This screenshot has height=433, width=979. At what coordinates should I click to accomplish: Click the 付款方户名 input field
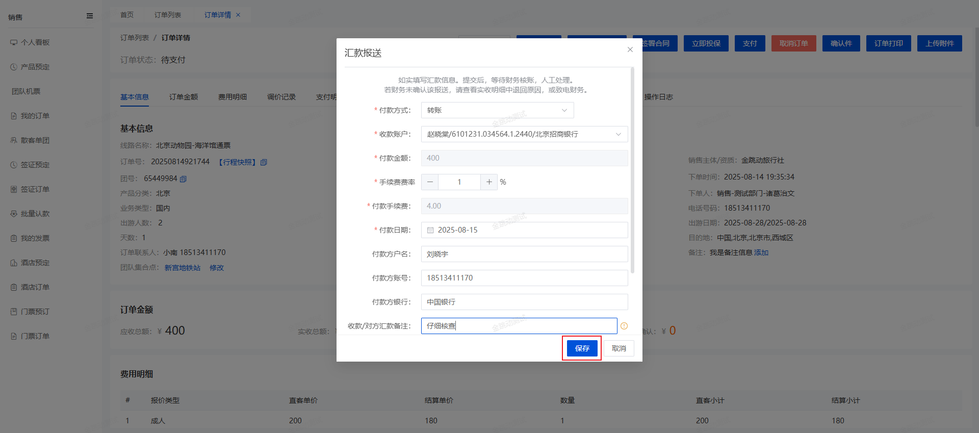pos(524,254)
